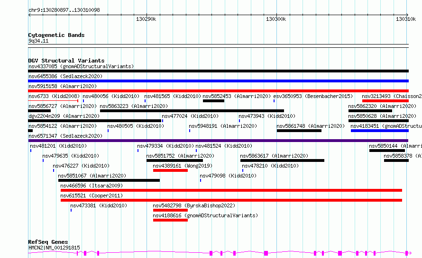Select the blue nsv6455386 variant bar
This screenshot has width=422, height=258.
(x=218, y=81)
